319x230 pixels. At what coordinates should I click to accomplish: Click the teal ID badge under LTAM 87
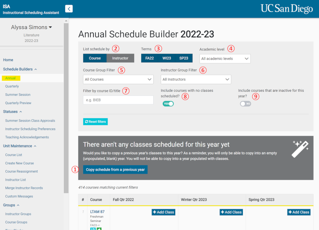point(94,228)
